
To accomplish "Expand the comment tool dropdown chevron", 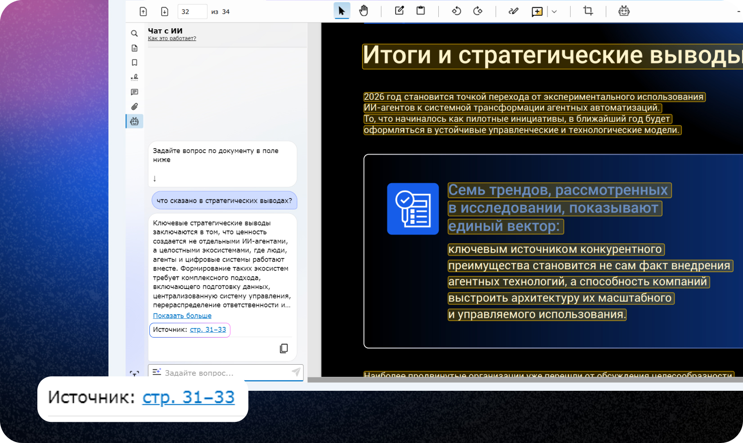I will [x=554, y=12].
